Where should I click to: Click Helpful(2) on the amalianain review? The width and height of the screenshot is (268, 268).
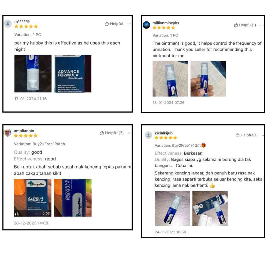pos(111,133)
